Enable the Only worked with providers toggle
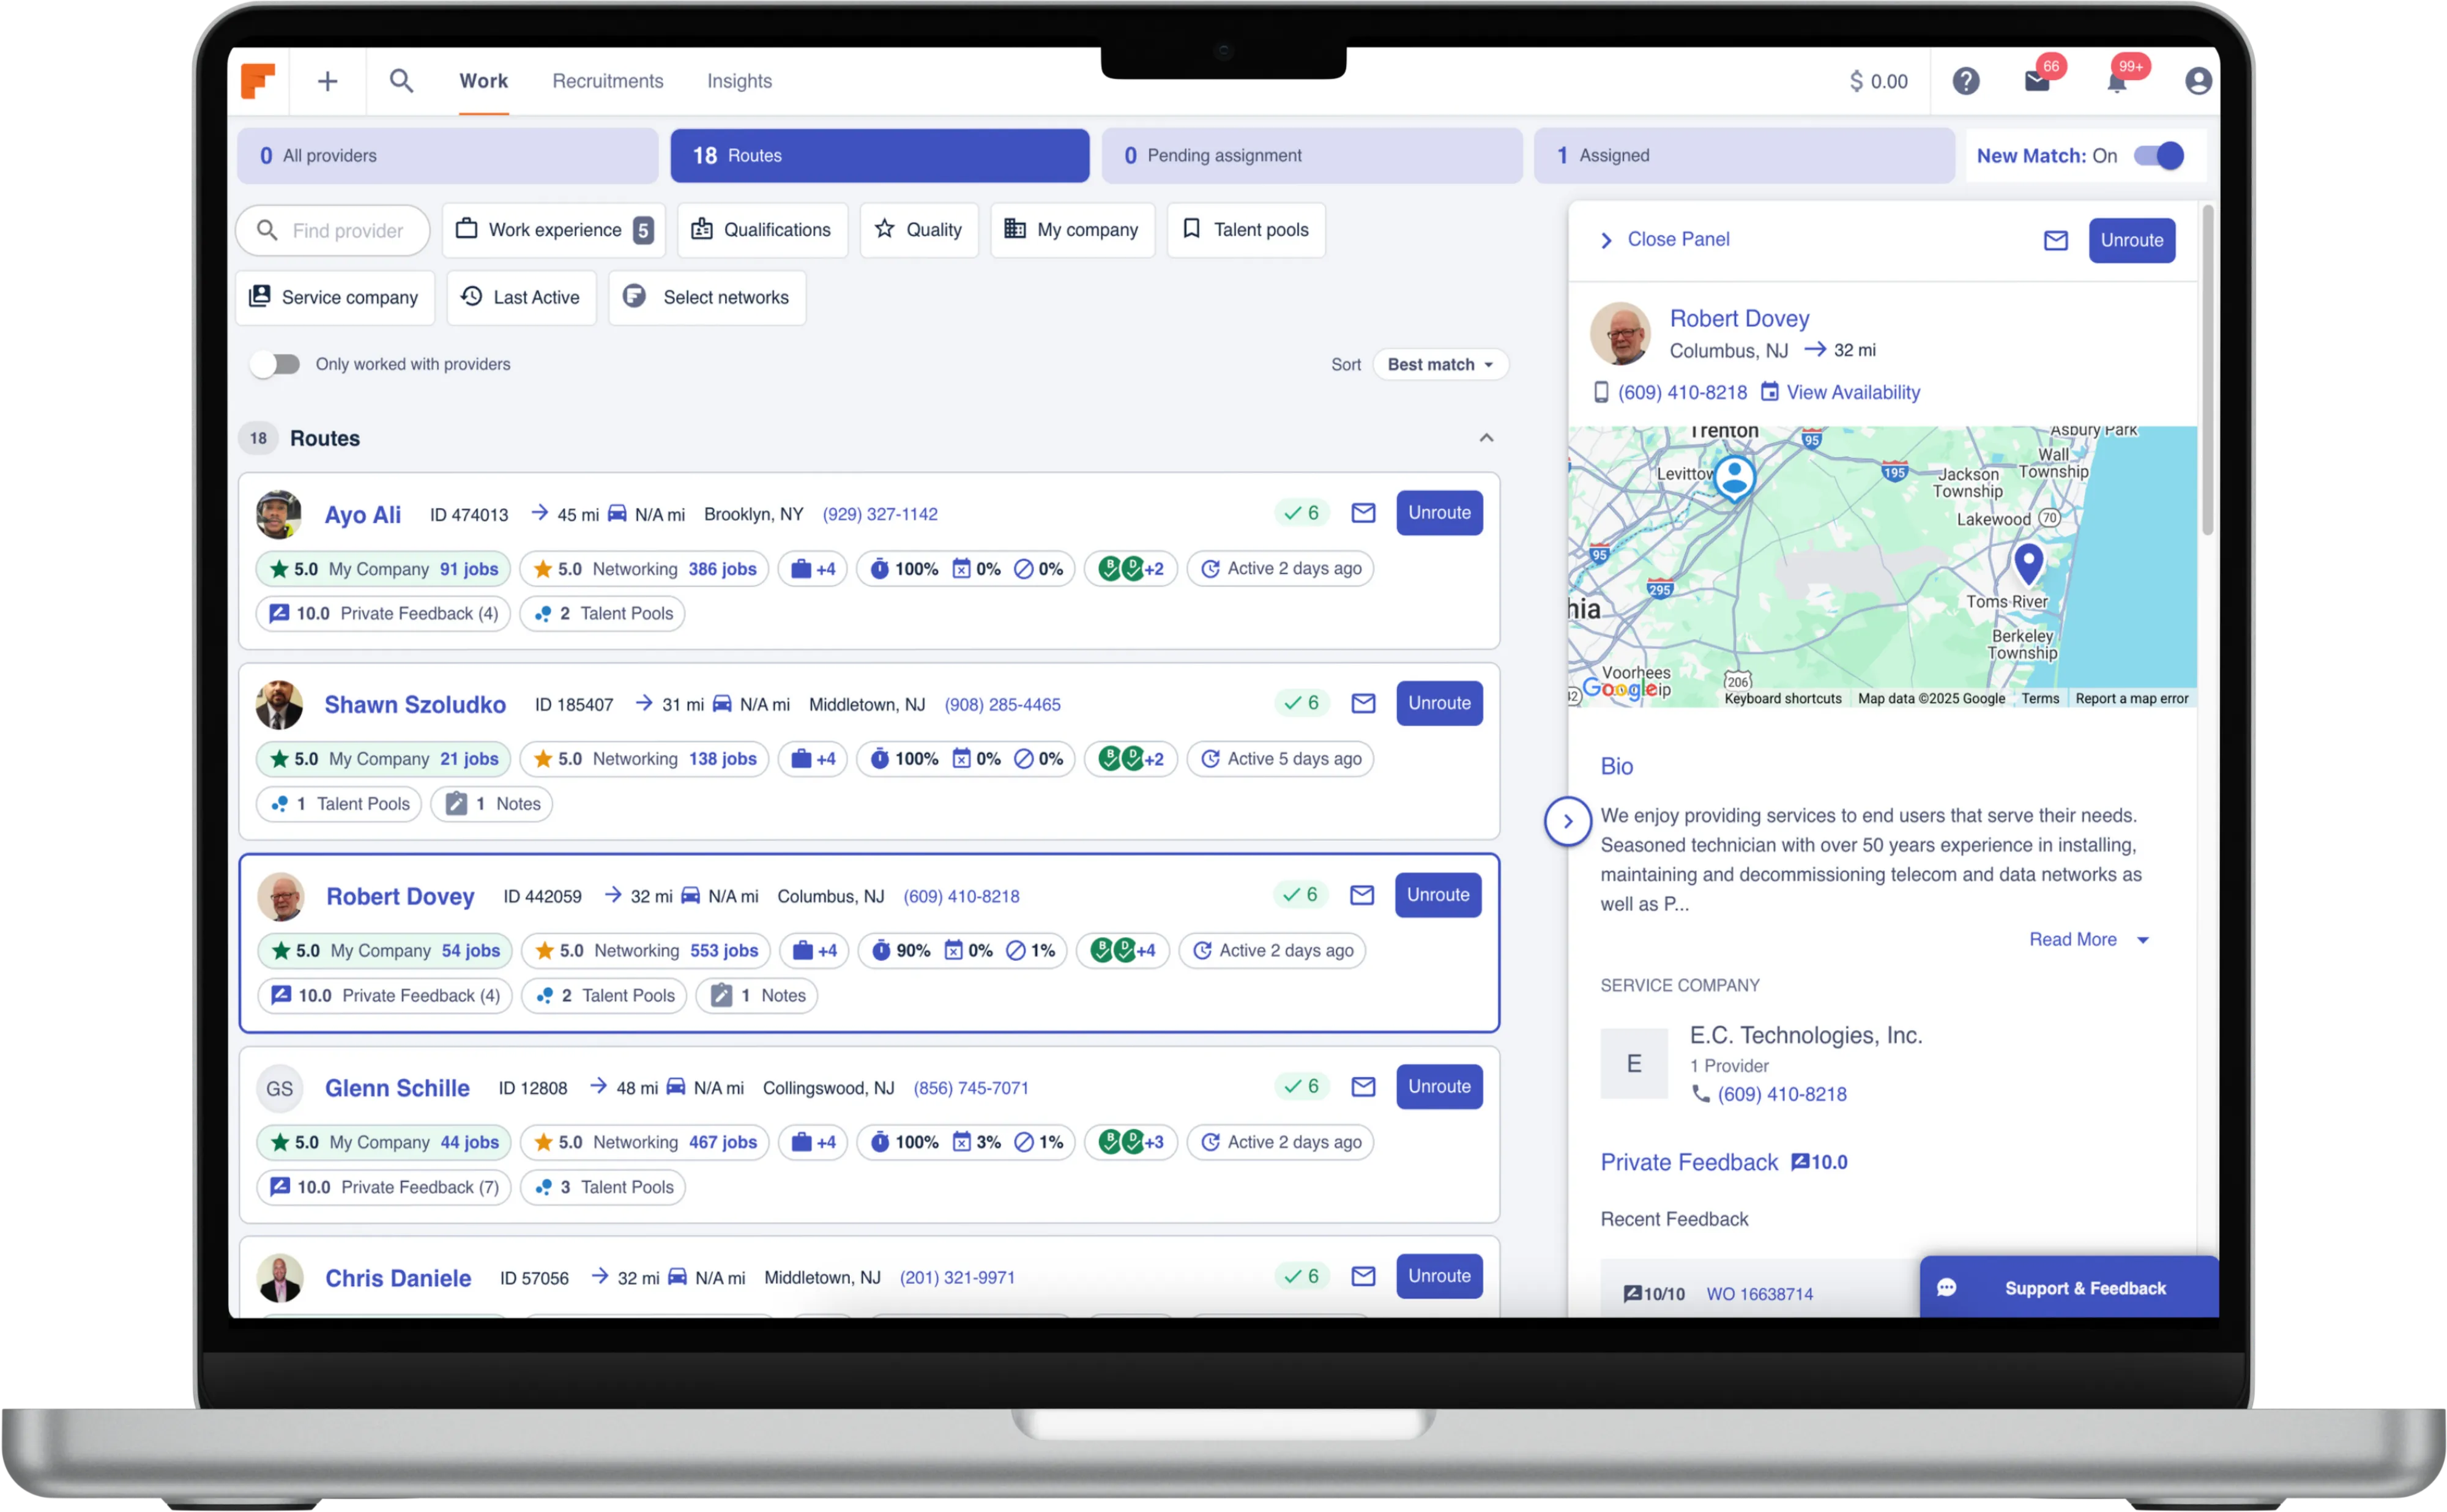The width and height of the screenshot is (2447, 1512). coord(275,364)
